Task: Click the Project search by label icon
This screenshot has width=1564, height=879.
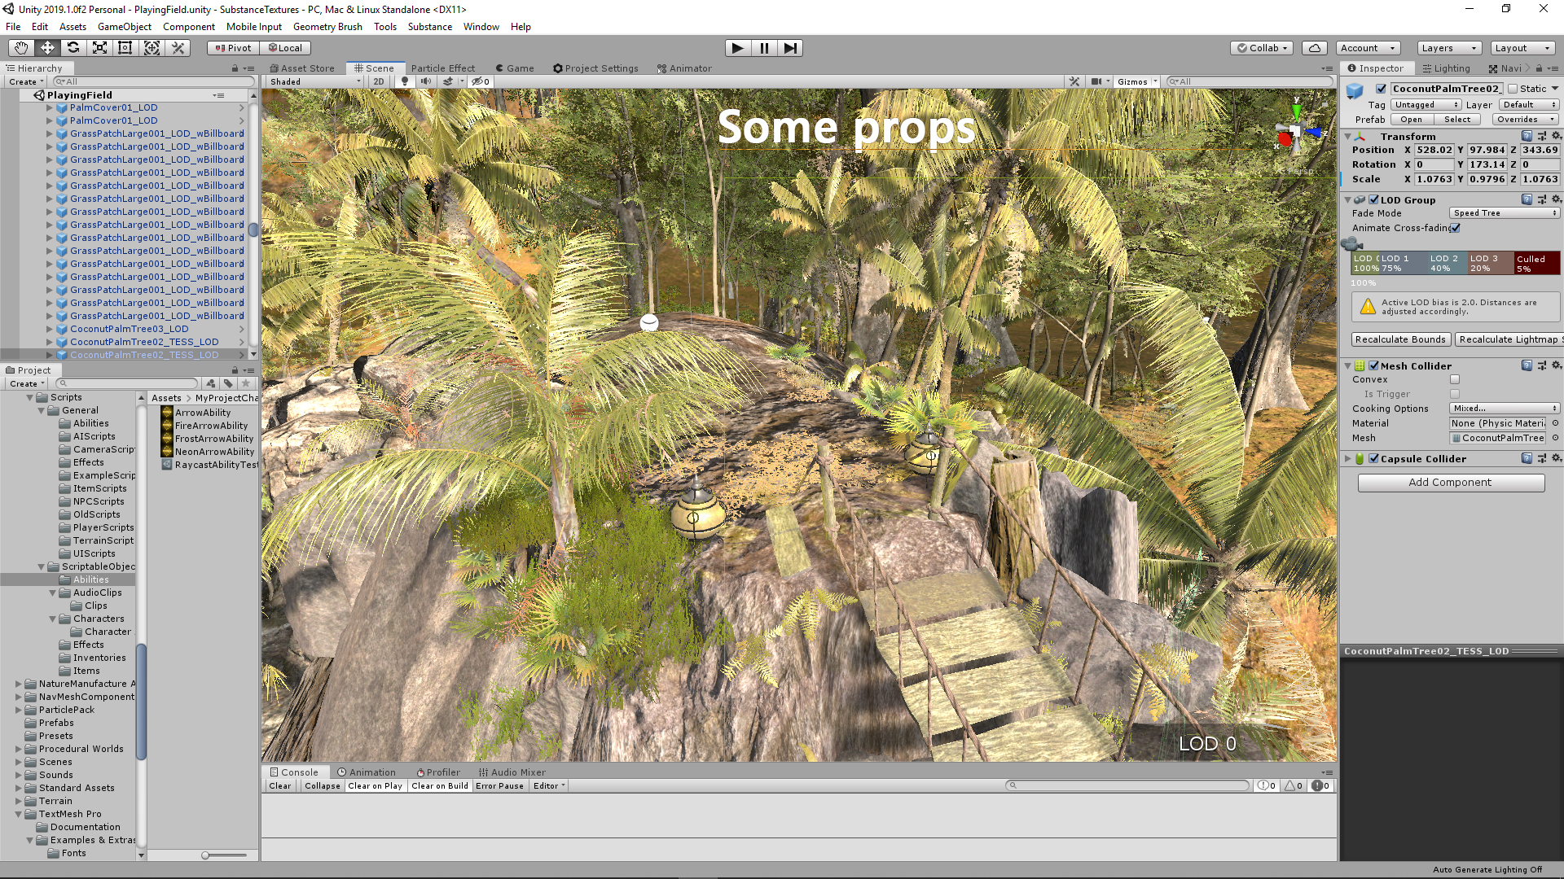Action: coord(229,383)
